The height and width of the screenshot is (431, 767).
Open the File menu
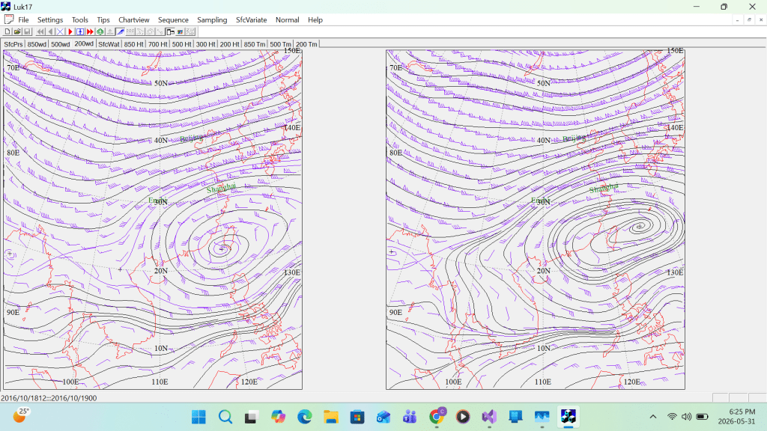pyautogui.click(x=23, y=20)
